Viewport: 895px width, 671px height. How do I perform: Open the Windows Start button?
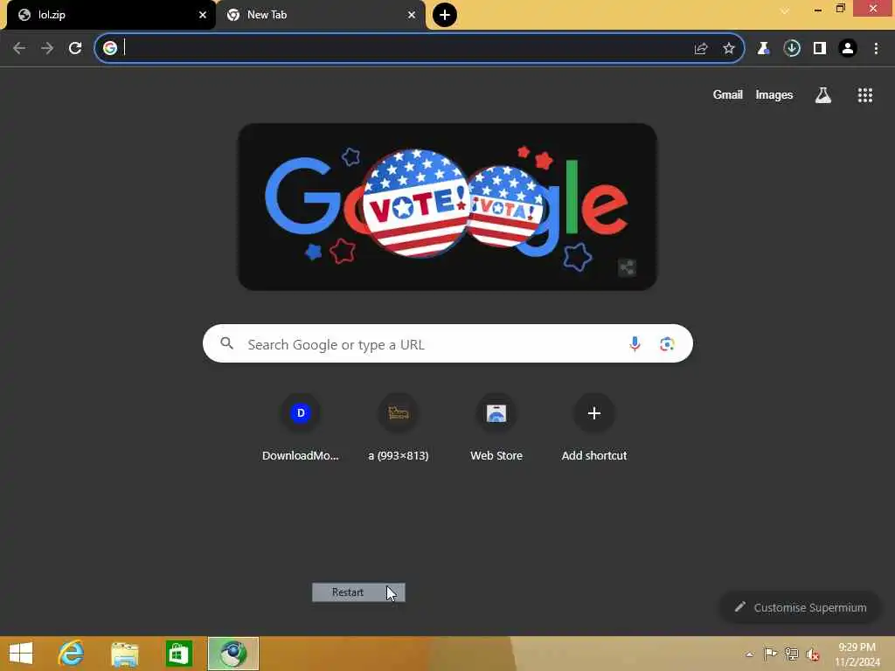pyautogui.click(x=21, y=654)
